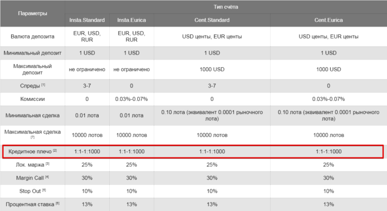This screenshot has height=211, width=387.
Task: Open footnote [4] next to Margin Call
Action: (x=47, y=177)
